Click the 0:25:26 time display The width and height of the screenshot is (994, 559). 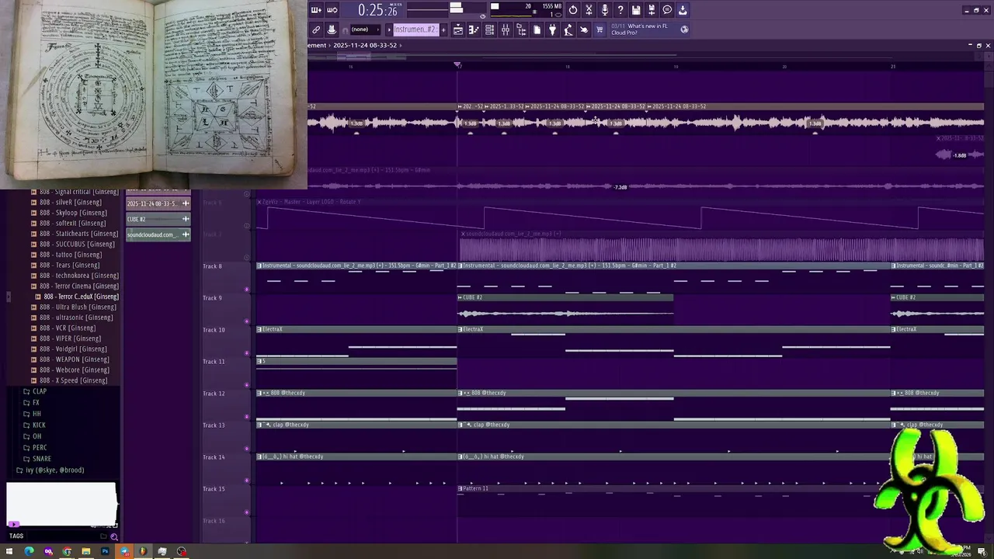tap(377, 10)
